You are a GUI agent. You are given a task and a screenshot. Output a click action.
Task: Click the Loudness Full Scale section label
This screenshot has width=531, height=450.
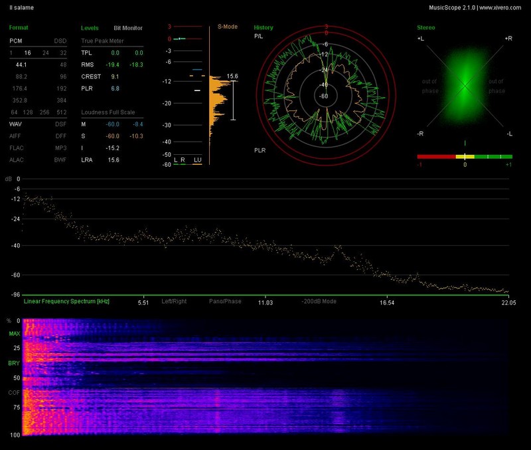click(x=108, y=112)
